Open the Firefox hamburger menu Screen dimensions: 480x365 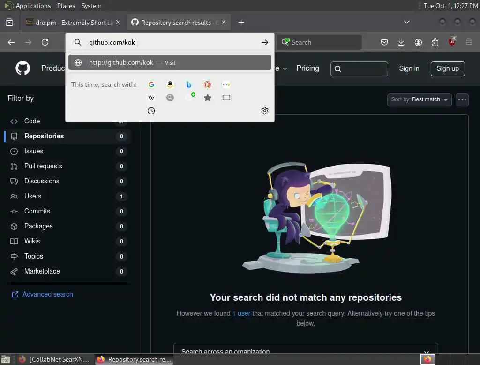(x=469, y=42)
